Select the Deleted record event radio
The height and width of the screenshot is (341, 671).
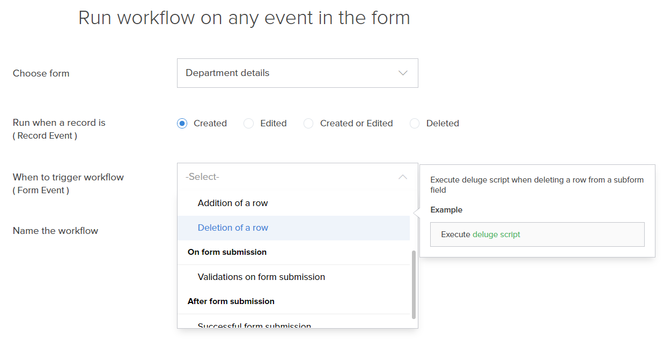click(415, 124)
